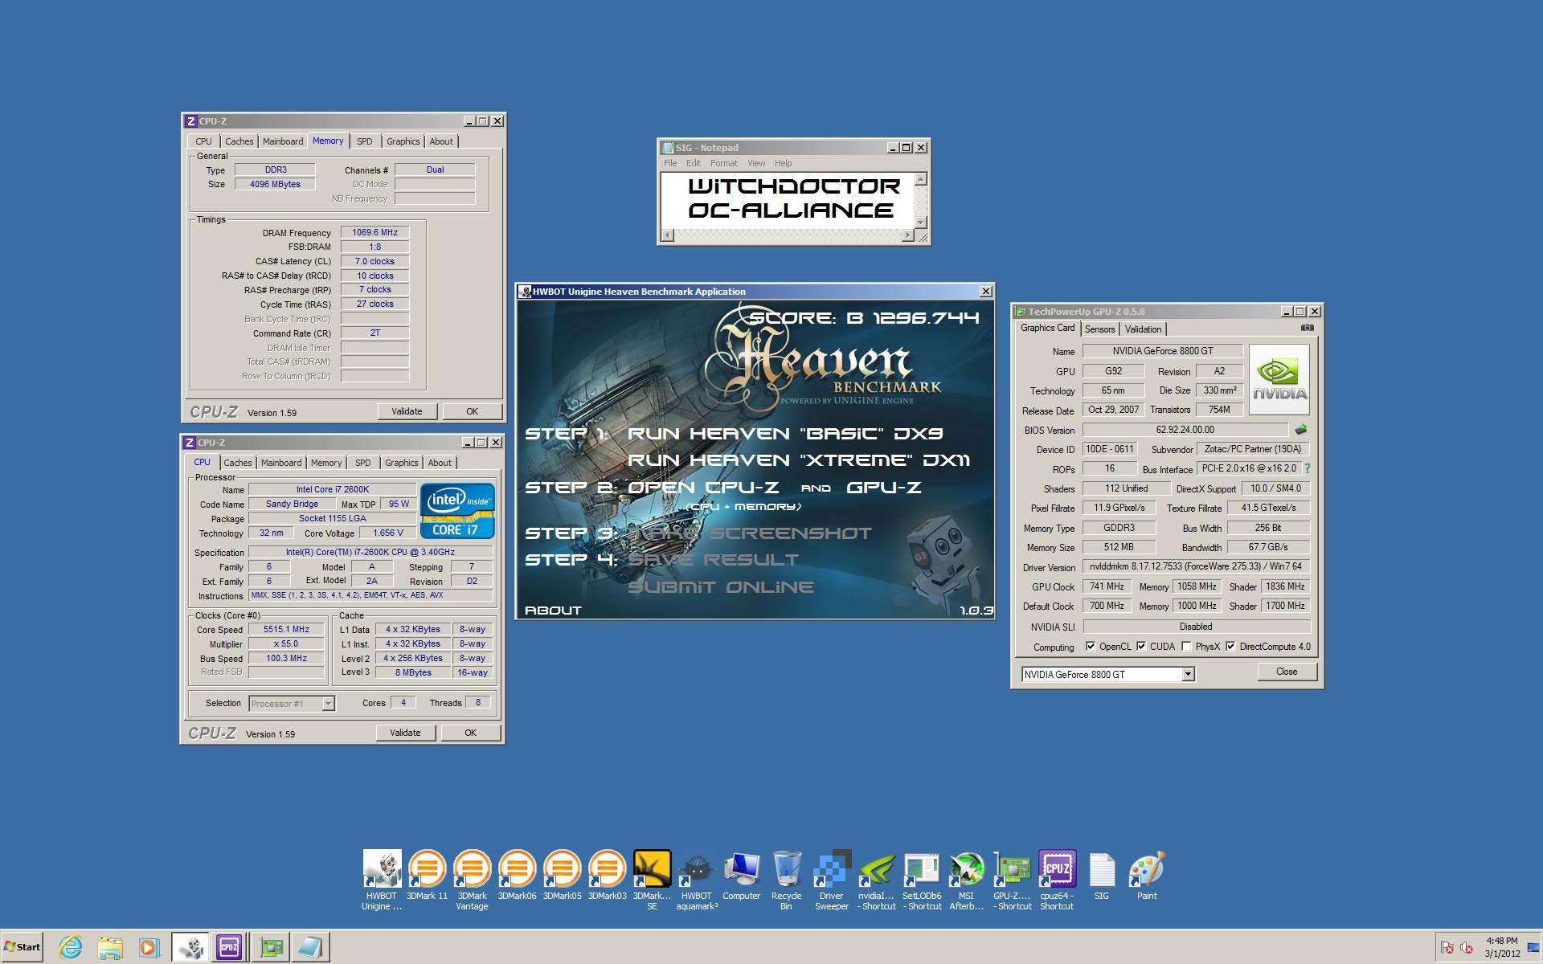
Task: Click SUBMIT ONLINE in Heaven window
Action: click(x=721, y=587)
